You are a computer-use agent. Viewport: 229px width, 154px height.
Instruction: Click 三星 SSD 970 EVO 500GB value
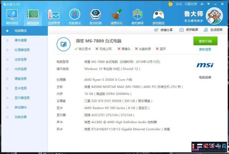118,101
